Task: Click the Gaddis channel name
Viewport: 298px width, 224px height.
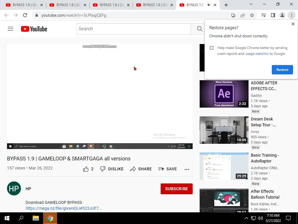Action: [256, 96]
